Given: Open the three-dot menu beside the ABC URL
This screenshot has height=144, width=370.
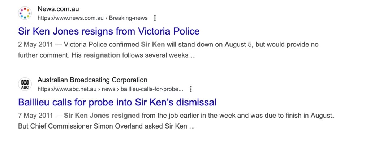Looking at the screenshot, I should coord(191,89).
